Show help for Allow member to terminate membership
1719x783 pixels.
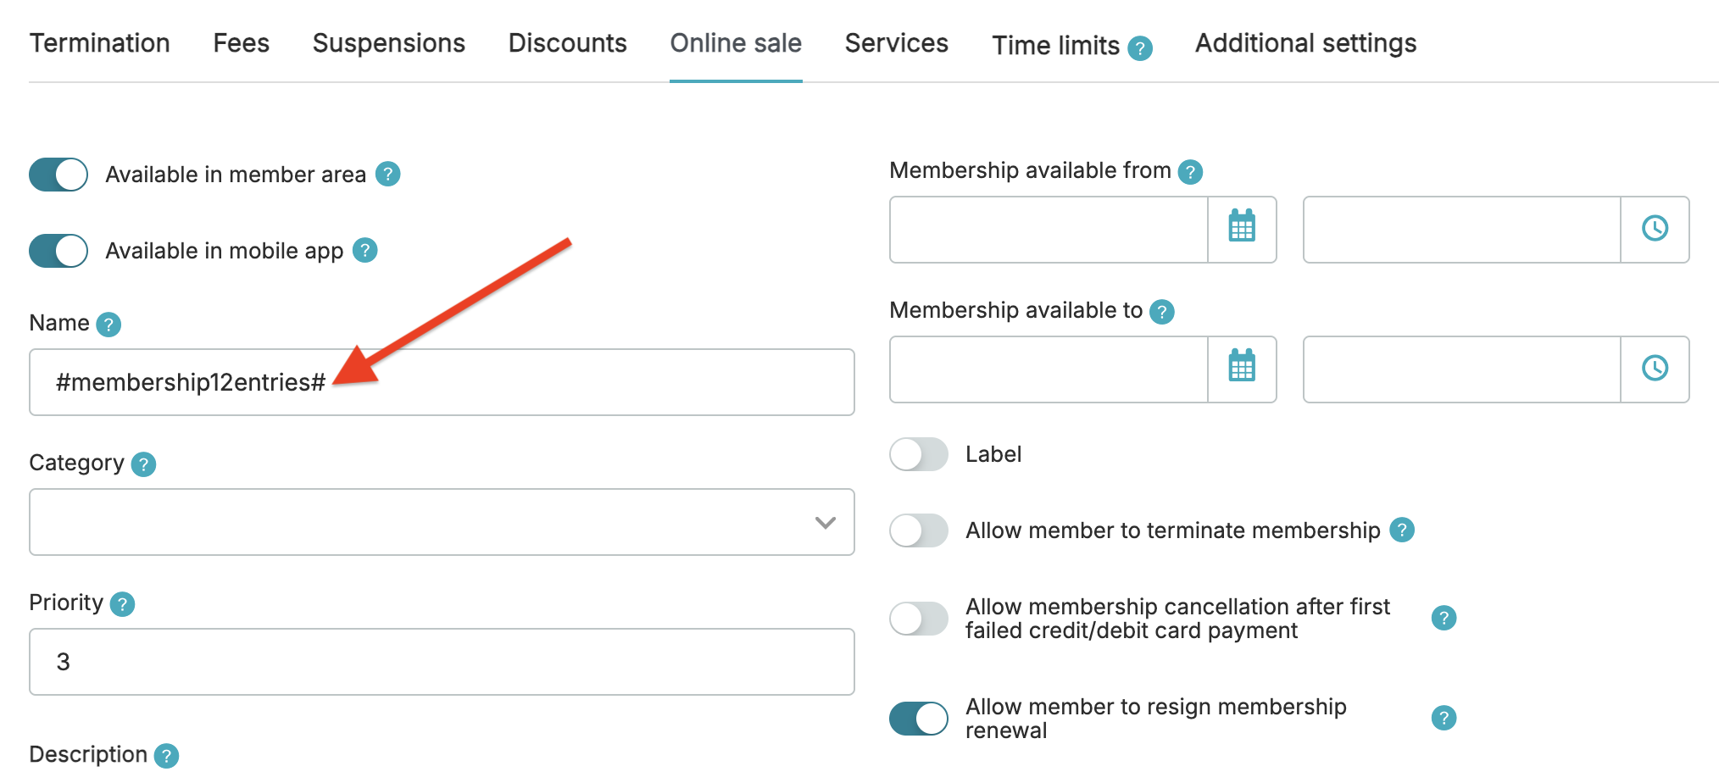pyautogui.click(x=1402, y=530)
